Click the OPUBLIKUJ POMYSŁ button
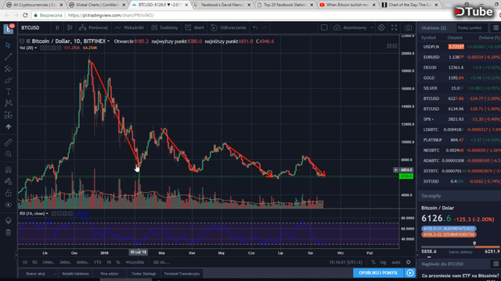This screenshot has width=501, height=281. pyautogui.click(x=378, y=273)
